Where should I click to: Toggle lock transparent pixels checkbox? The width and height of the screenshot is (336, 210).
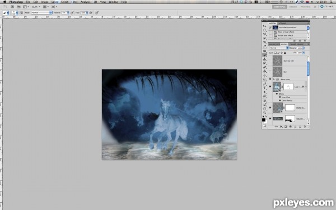(276, 53)
